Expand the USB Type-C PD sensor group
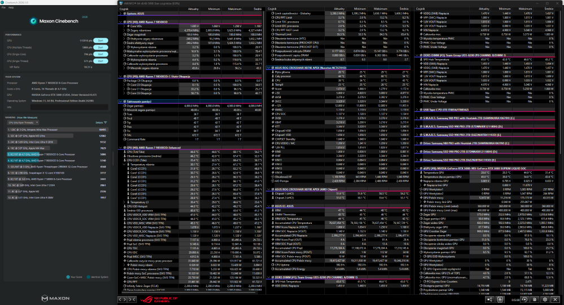The width and height of the screenshot is (564, 305). (x=417, y=110)
